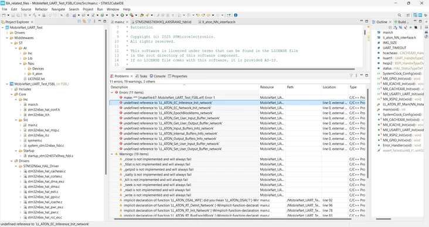Expand the Drivers folder under MobileNet_UART_Test

click(8, 33)
